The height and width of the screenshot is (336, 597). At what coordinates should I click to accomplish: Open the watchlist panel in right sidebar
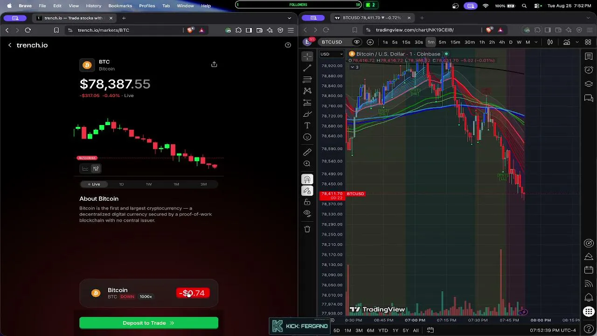pyautogui.click(x=589, y=56)
